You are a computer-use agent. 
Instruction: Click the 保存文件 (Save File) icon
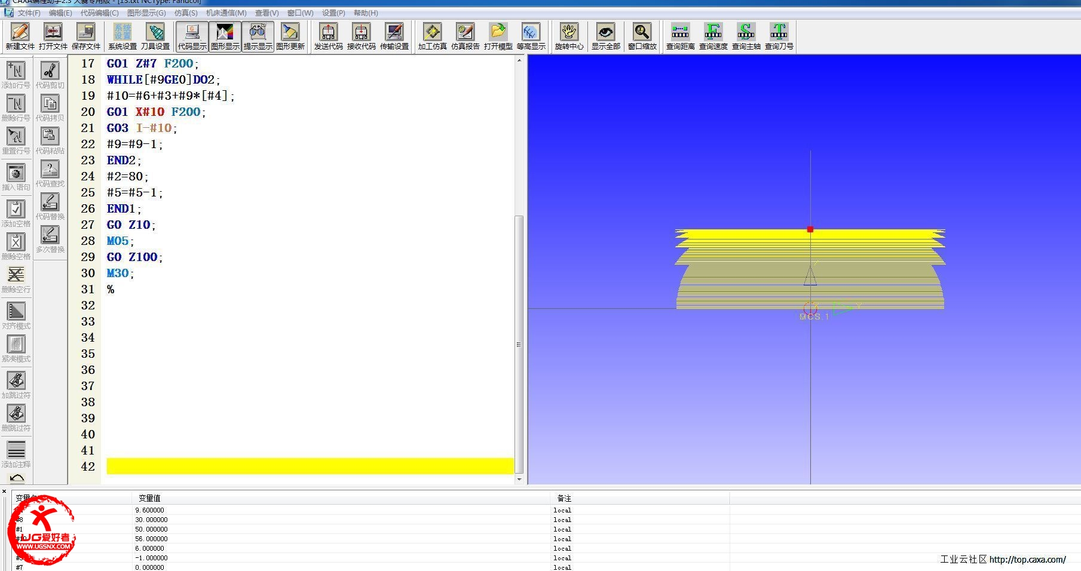(85, 36)
